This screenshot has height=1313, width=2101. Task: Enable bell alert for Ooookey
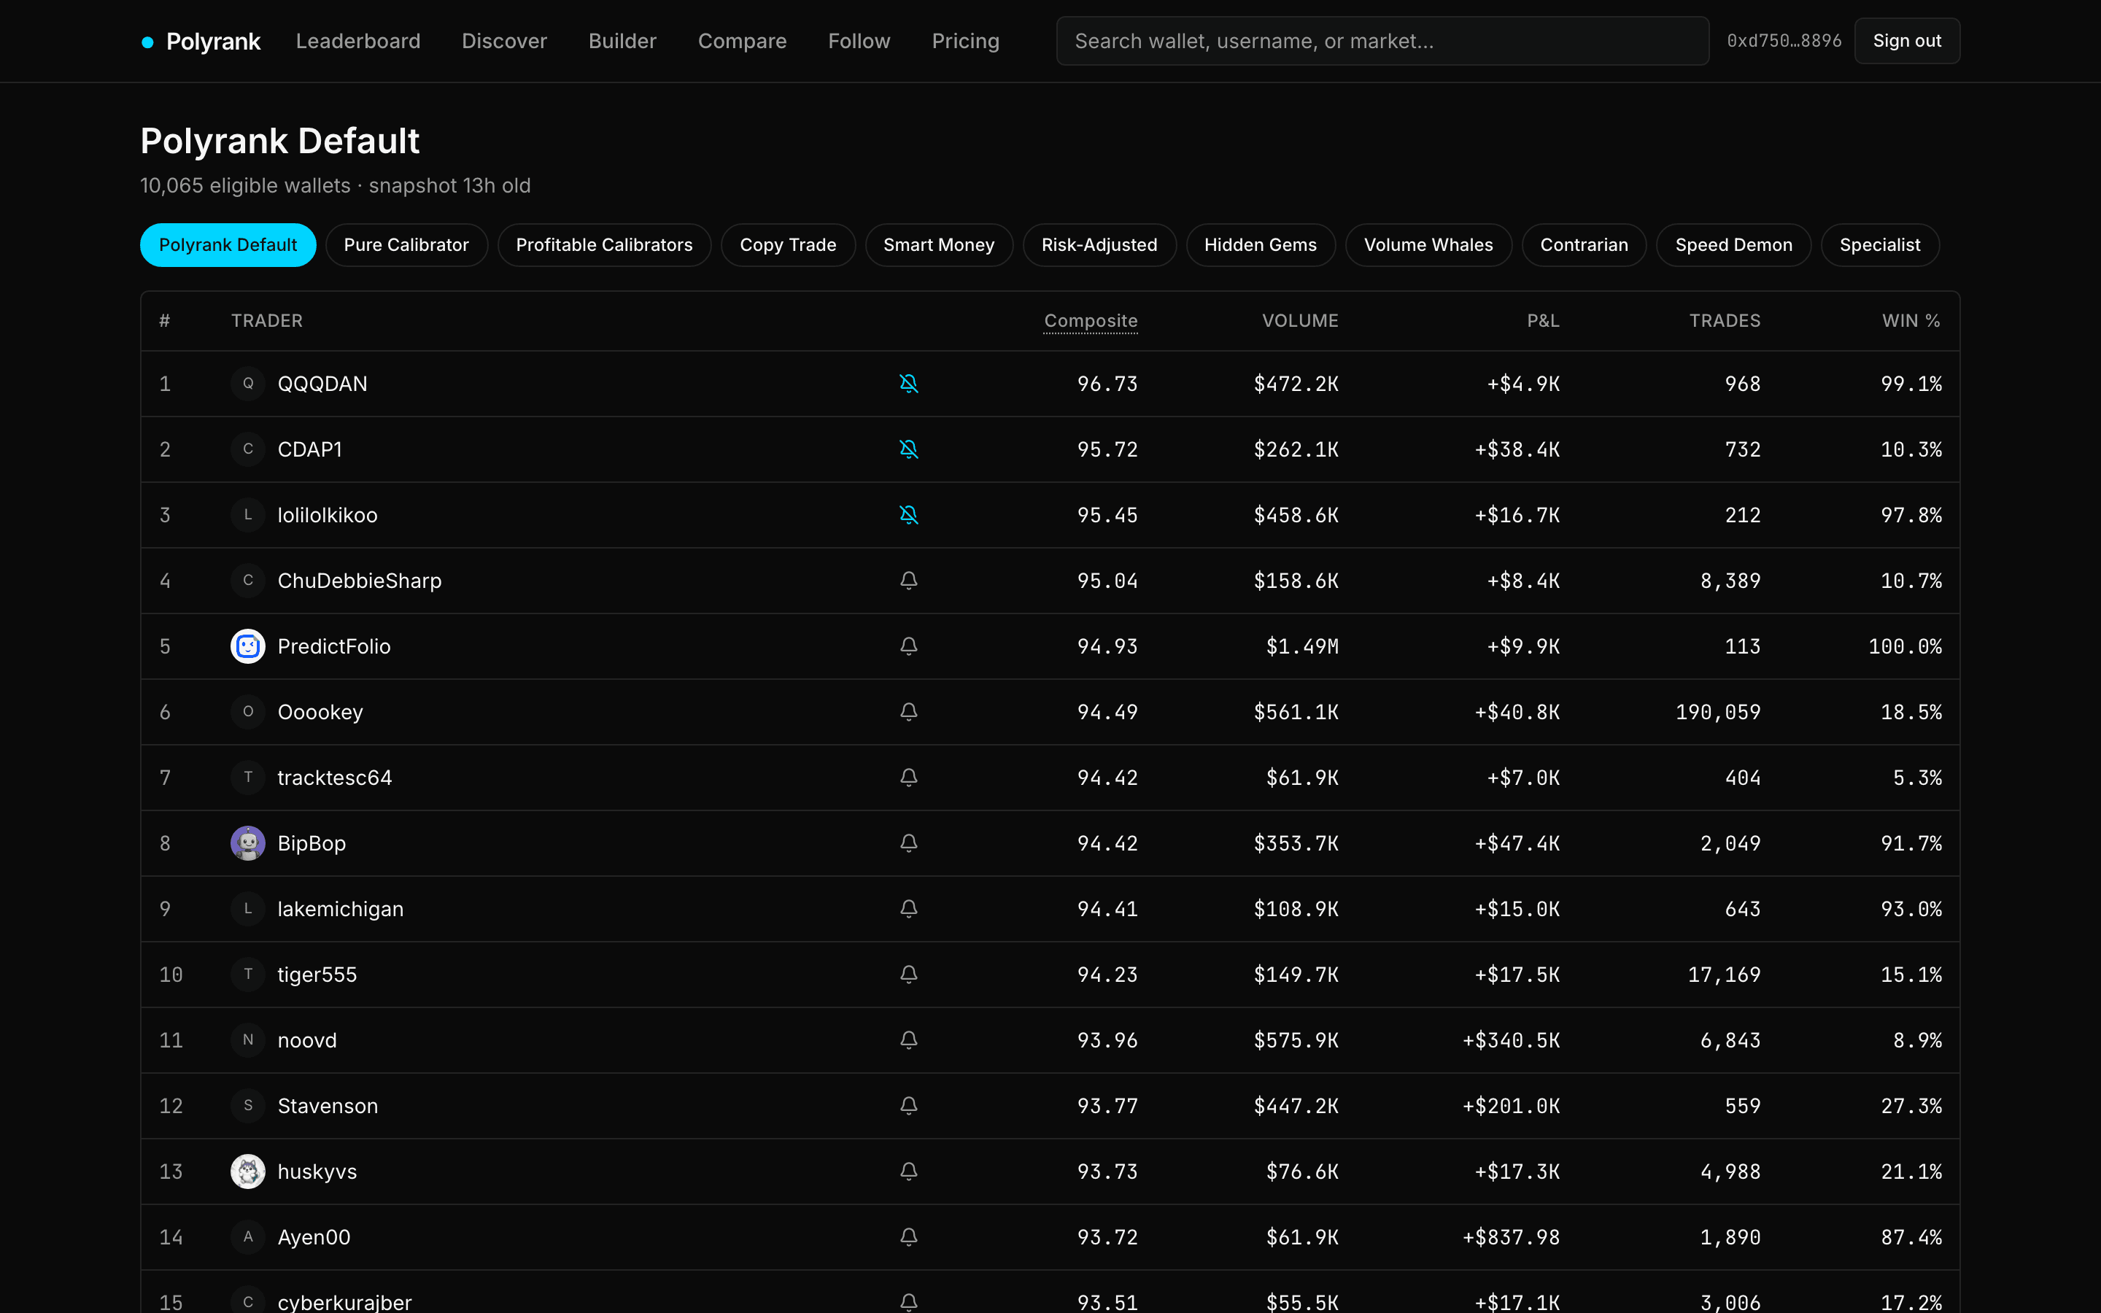(908, 712)
